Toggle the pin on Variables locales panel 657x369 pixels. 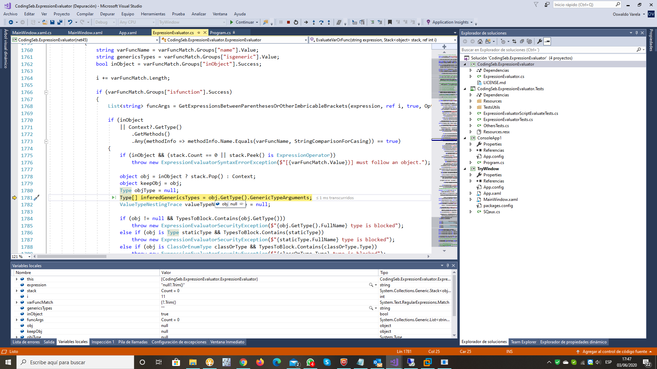tap(447, 265)
